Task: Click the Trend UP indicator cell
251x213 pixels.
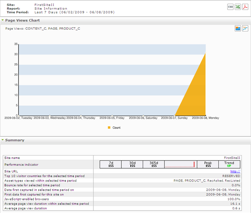Action: point(229,164)
